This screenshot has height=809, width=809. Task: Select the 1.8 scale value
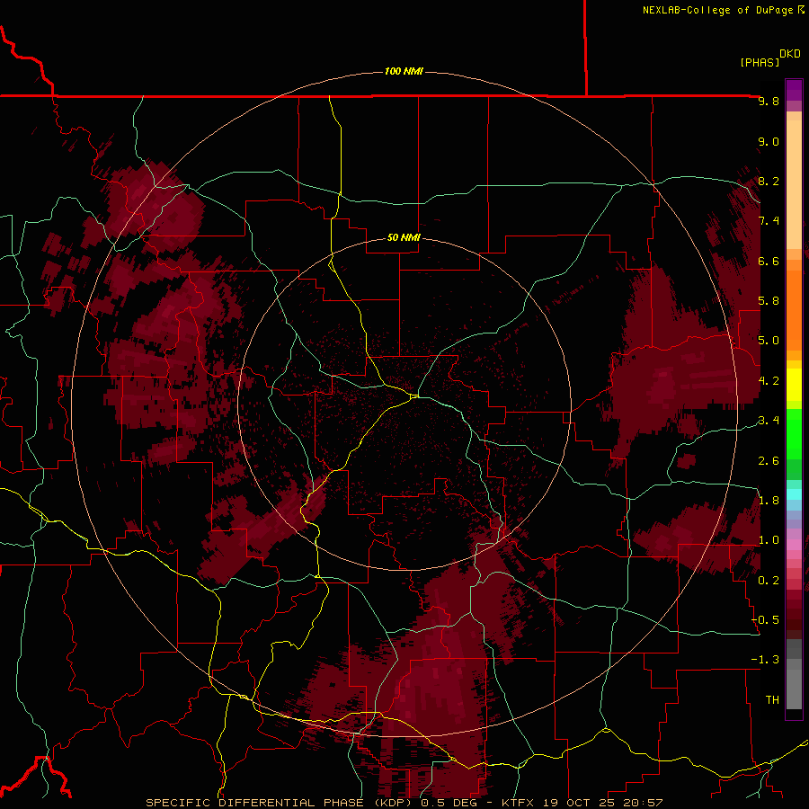[769, 501]
